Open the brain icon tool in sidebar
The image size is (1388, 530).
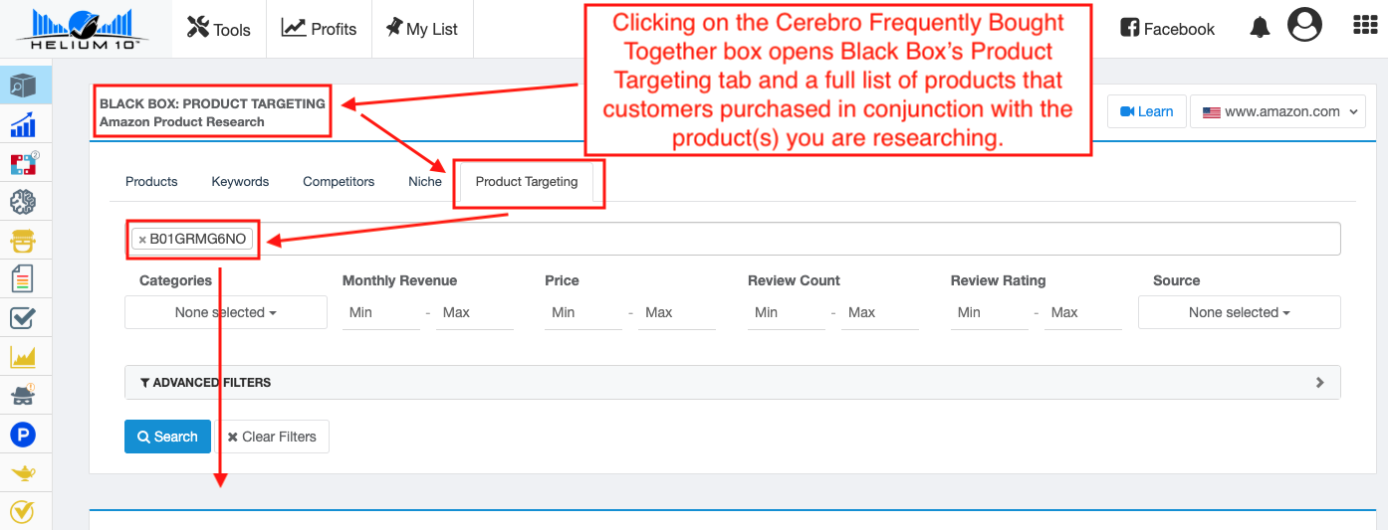pyautogui.click(x=23, y=202)
